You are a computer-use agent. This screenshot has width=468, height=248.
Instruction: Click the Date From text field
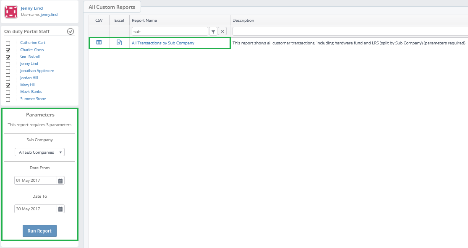pyautogui.click(x=36, y=181)
